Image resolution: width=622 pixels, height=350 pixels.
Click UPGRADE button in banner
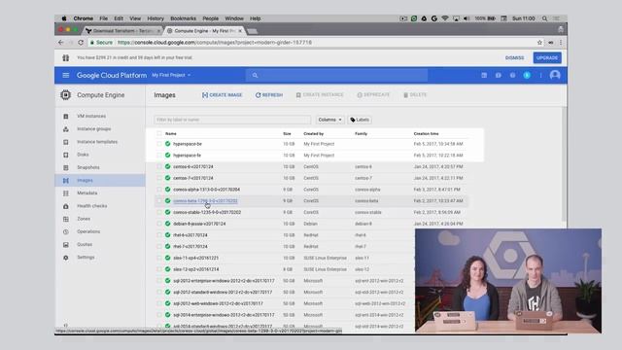[x=547, y=58]
